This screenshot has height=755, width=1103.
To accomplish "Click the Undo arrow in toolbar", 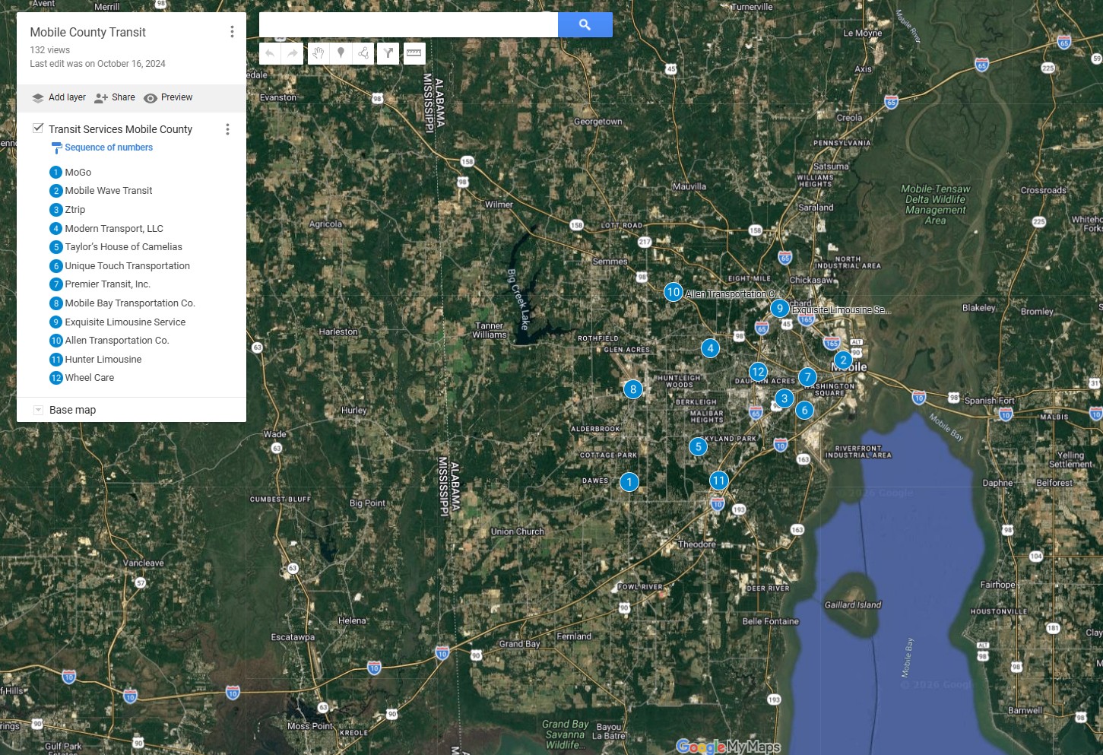I will 270,53.
